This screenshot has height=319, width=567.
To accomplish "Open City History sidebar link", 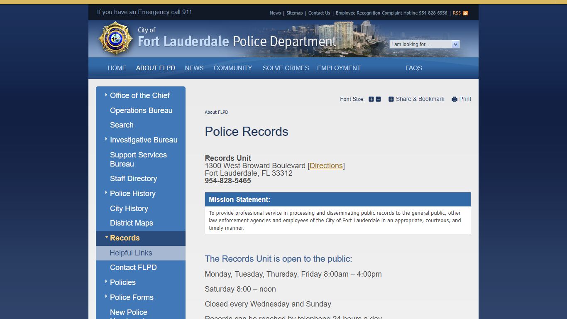I will (129, 209).
